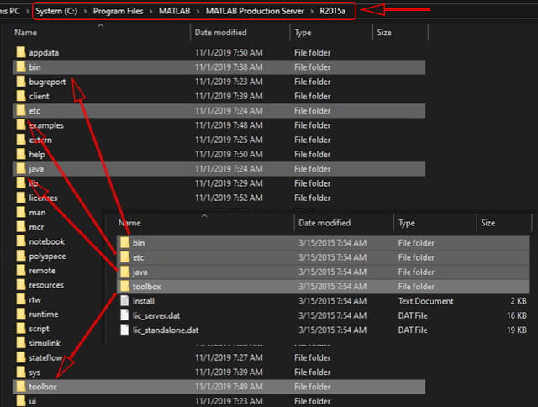Click the notebook folder icon

(x=21, y=241)
